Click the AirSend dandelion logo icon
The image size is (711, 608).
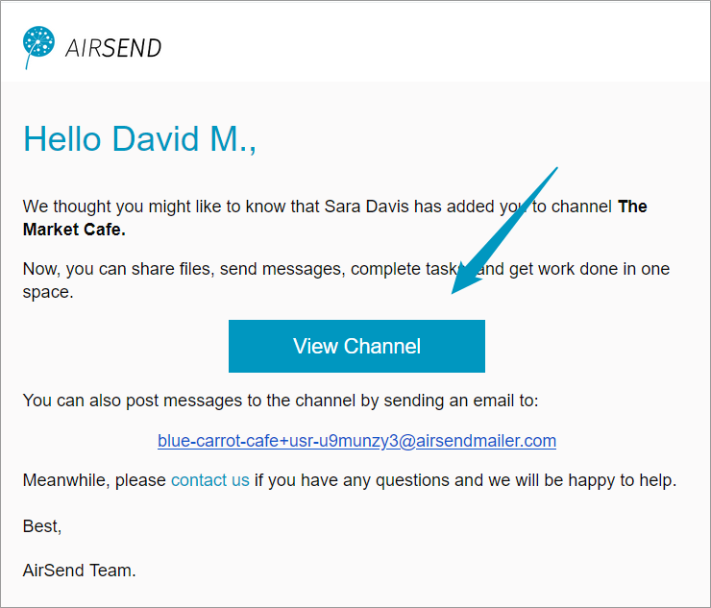pyautogui.click(x=38, y=47)
